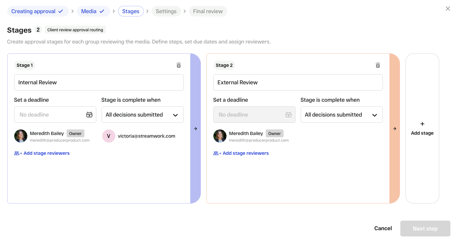Add stage reviewers to Stage 2
Image resolution: width=459 pixels, height=246 pixels.
pyautogui.click(x=241, y=153)
